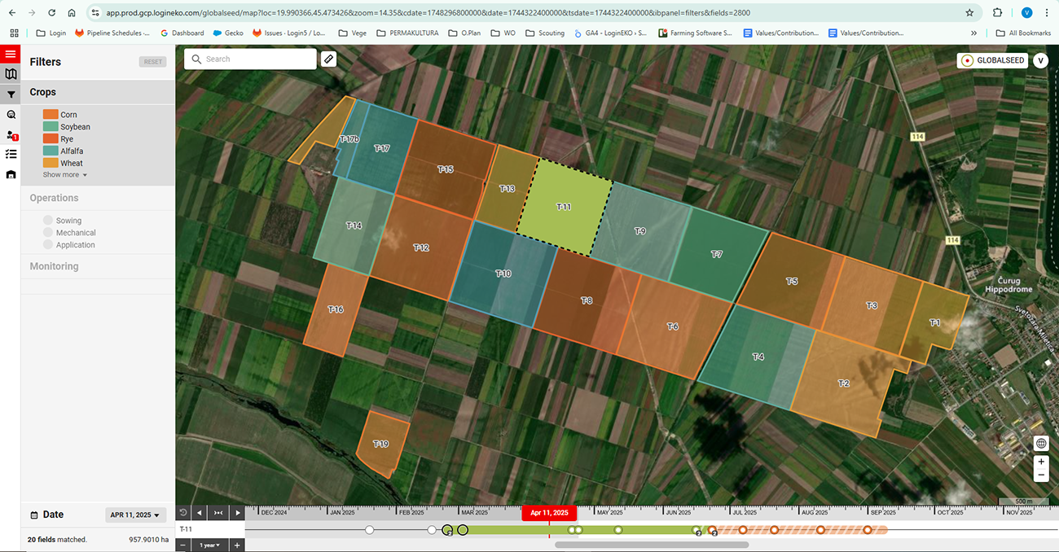Open the map view sidebar icon

click(11, 74)
